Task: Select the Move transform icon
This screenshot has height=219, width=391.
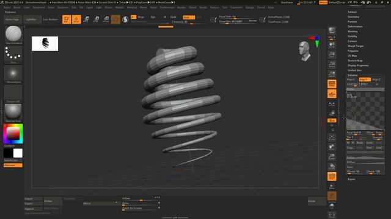Action: tap(87, 19)
